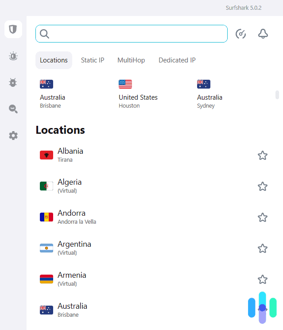The image size is (283, 330).
Task: Open the Alert siren icon in sidebar
Action: pos(13,56)
